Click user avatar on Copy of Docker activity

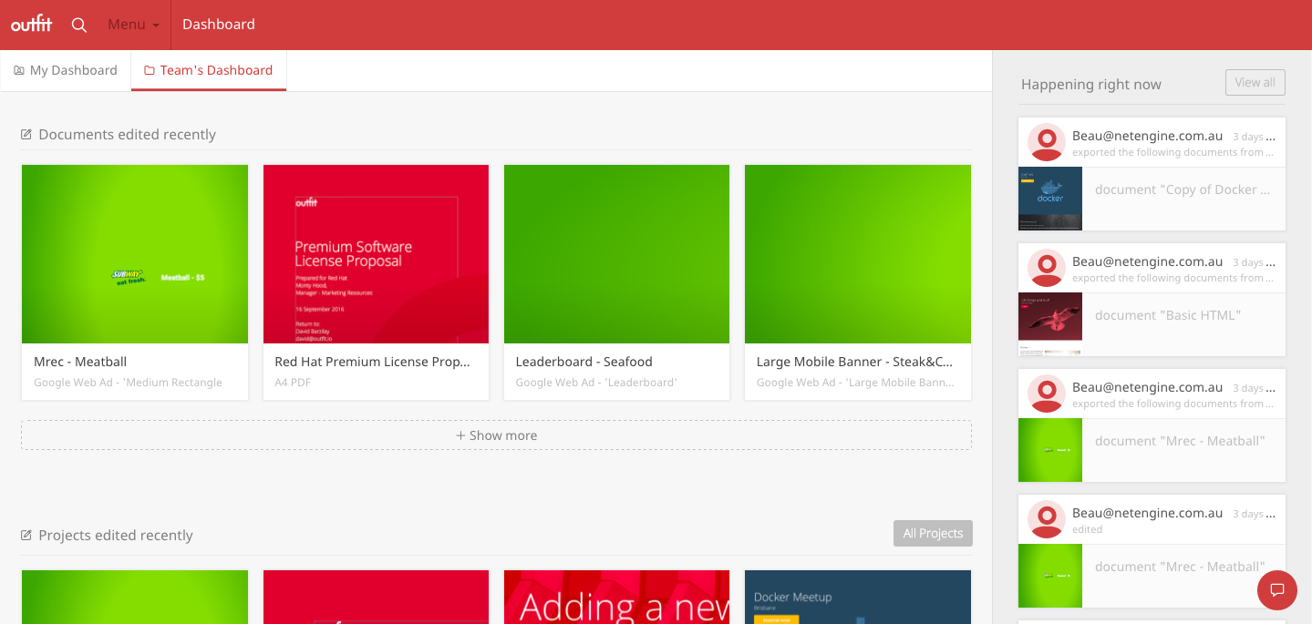point(1047,142)
